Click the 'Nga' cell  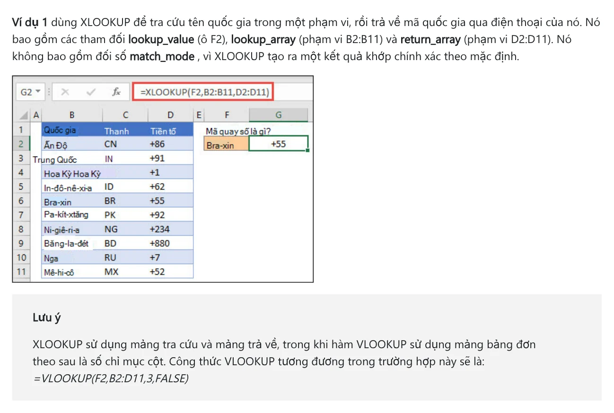72,258
